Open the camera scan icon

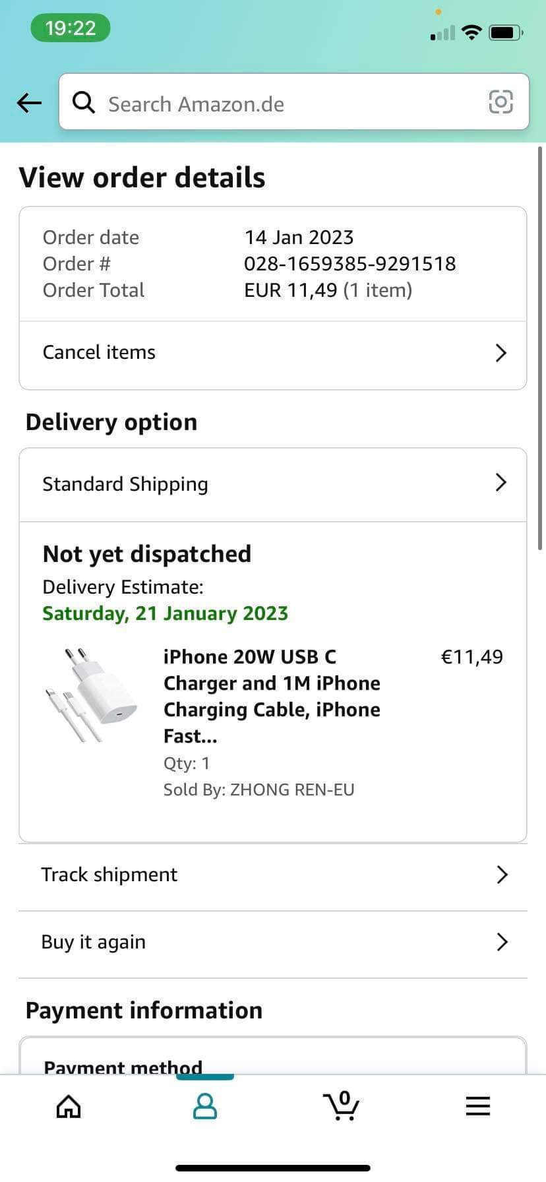coord(501,102)
